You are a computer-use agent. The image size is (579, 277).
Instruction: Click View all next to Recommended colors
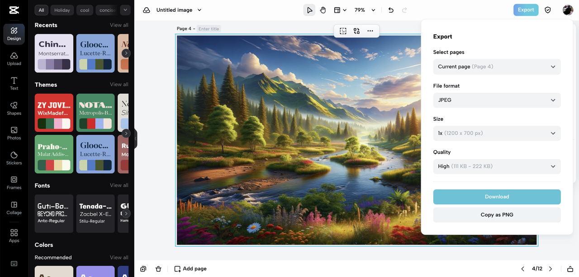point(119,258)
